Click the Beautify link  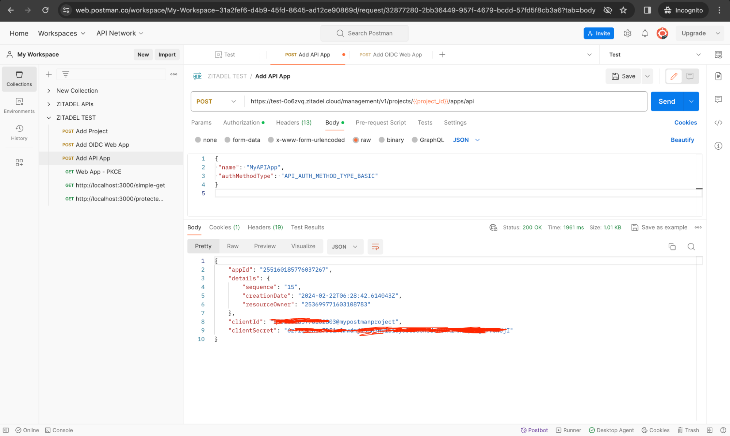(x=682, y=140)
